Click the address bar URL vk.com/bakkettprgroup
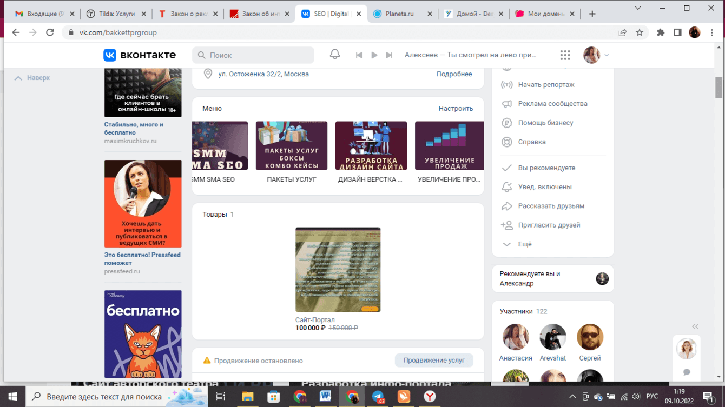The height and width of the screenshot is (407, 725). (118, 32)
